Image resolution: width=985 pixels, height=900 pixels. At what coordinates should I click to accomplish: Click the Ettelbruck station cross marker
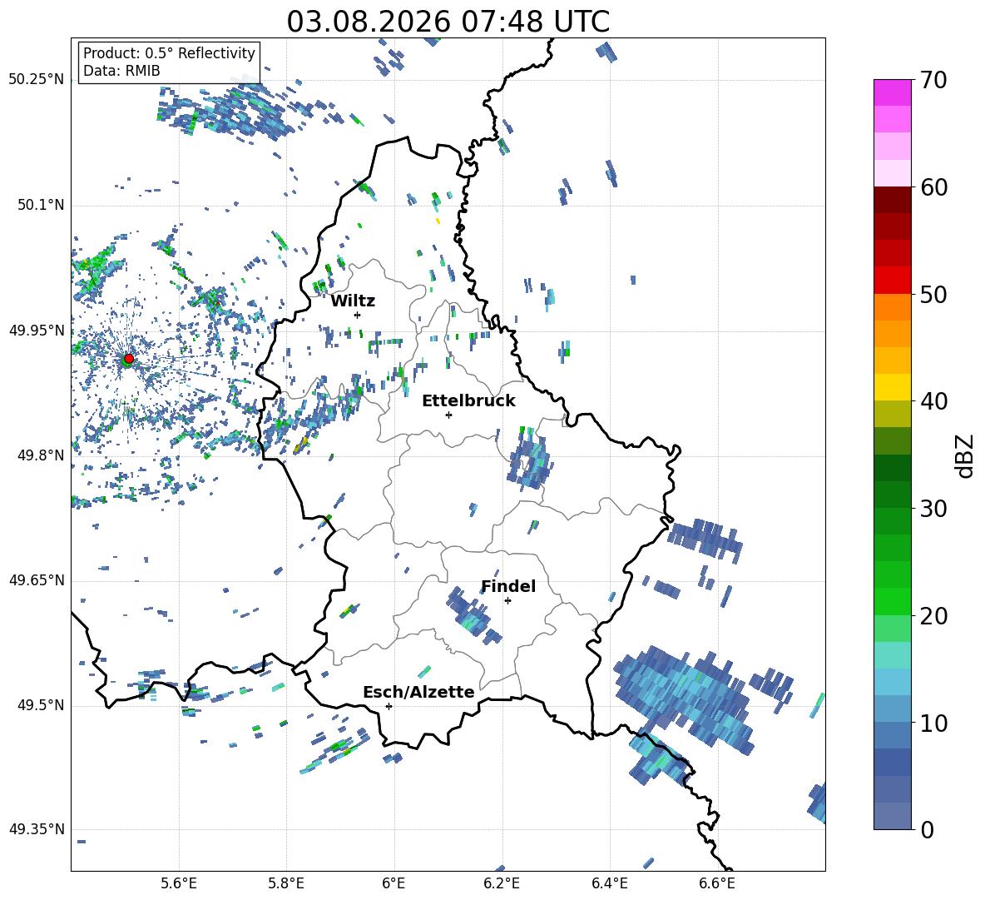click(x=448, y=415)
